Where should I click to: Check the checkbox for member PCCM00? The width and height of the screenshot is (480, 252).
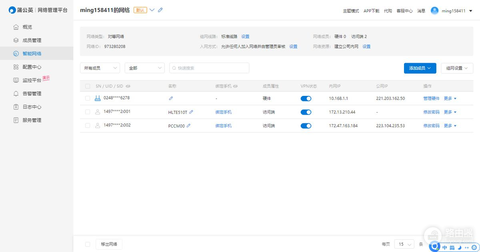pos(88,125)
